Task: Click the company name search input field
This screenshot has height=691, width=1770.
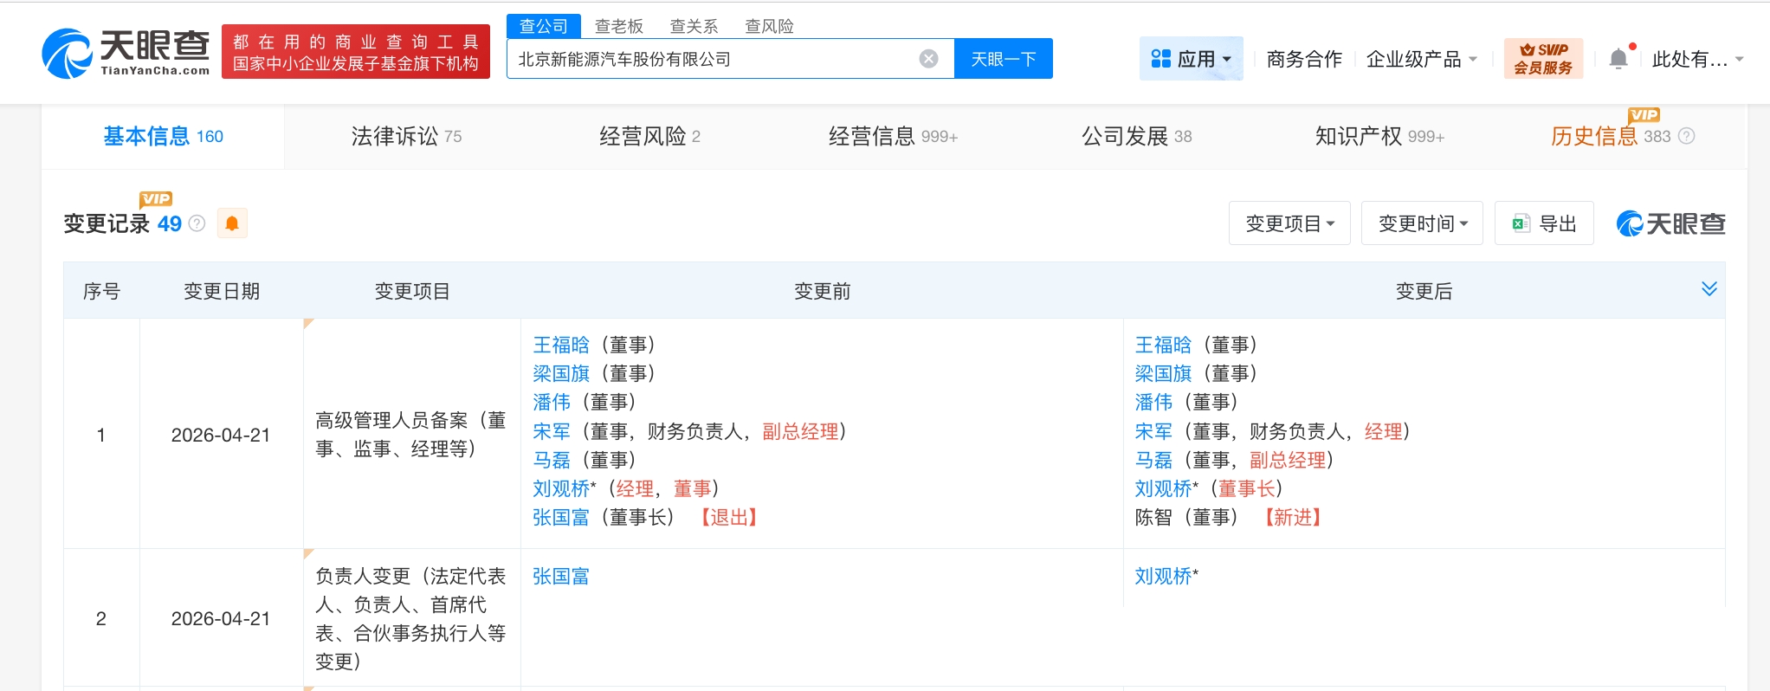Action: coord(710,59)
